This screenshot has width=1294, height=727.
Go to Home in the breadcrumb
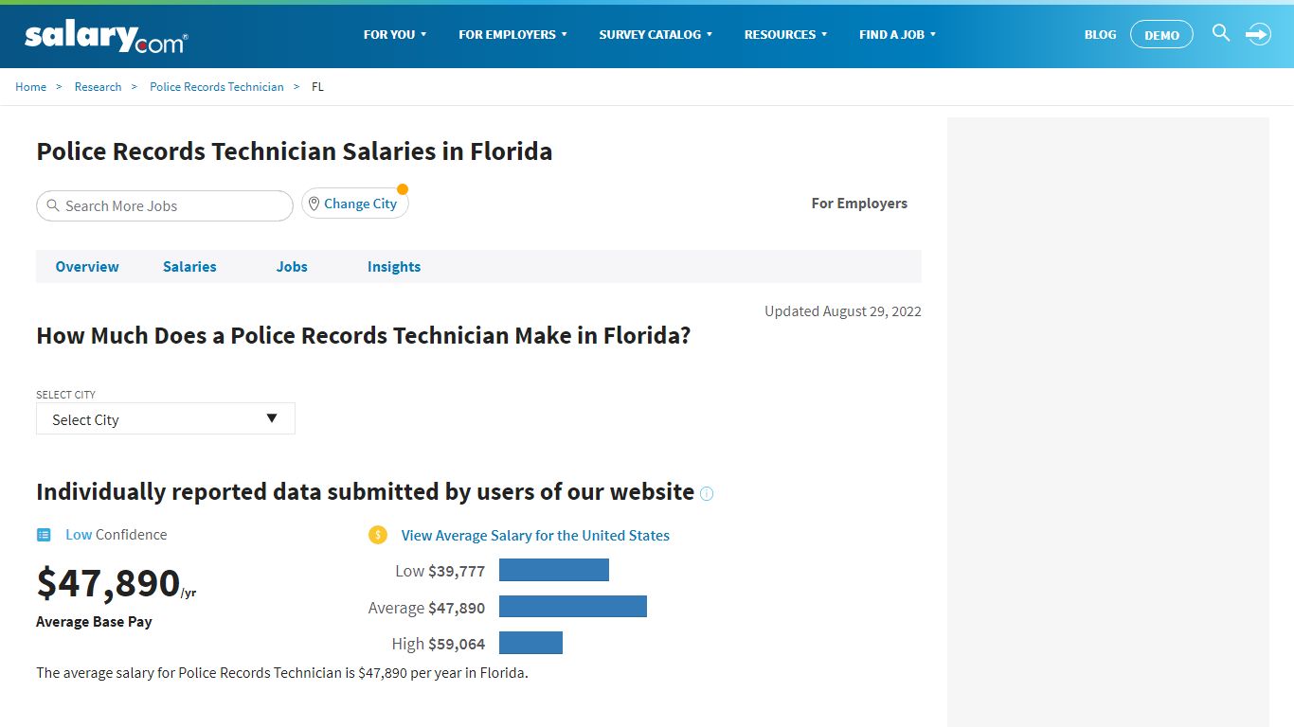(x=30, y=86)
